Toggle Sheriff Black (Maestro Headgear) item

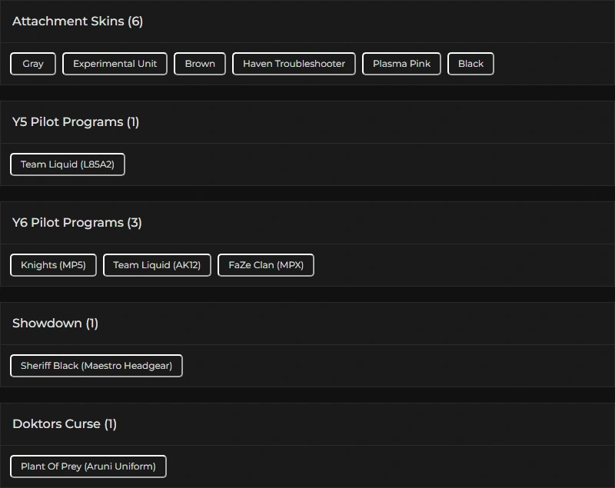pos(96,366)
